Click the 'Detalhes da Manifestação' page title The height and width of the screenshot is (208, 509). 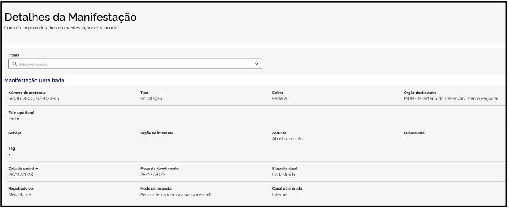click(x=70, y=18)
